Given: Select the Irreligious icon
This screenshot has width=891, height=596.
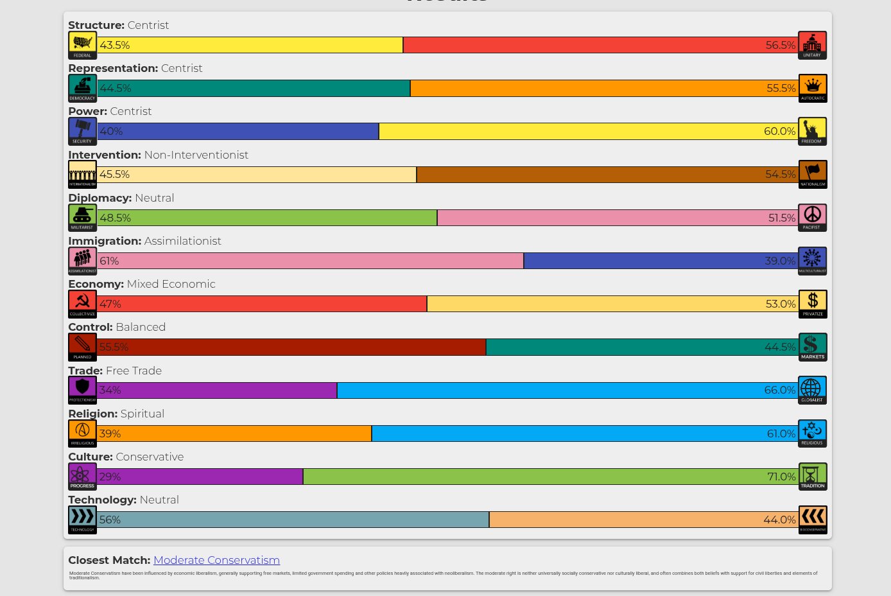Looking at the screenshot, I should pos(82,434).
